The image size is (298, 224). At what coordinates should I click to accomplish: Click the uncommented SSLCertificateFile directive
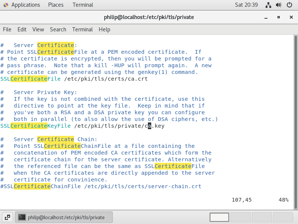31,79
